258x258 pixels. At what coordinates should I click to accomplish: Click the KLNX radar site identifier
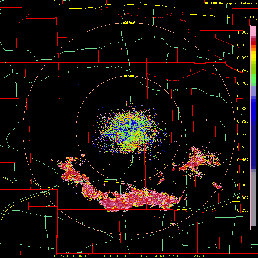[160, 256]
